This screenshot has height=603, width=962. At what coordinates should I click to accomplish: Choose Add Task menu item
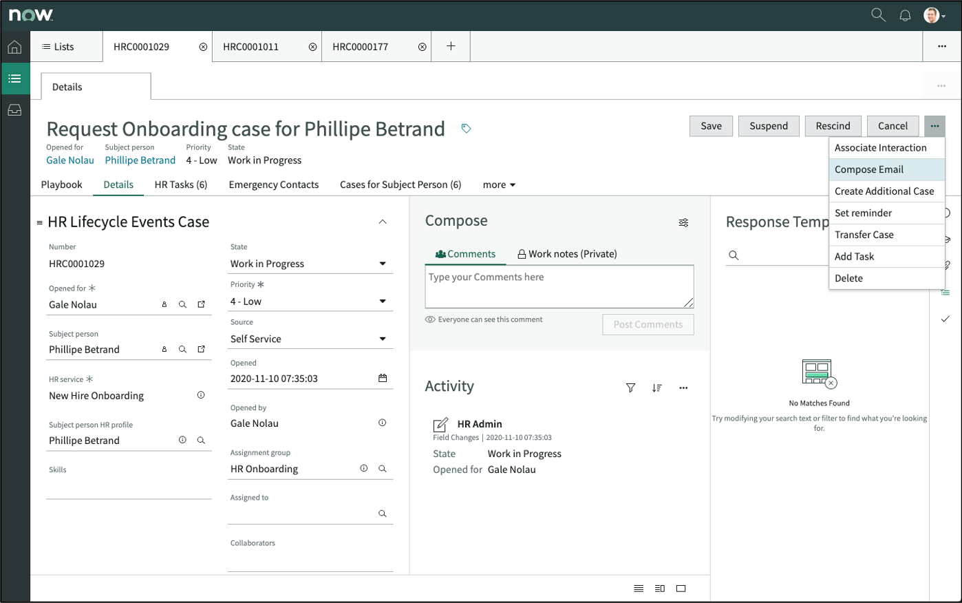point(886,256)
